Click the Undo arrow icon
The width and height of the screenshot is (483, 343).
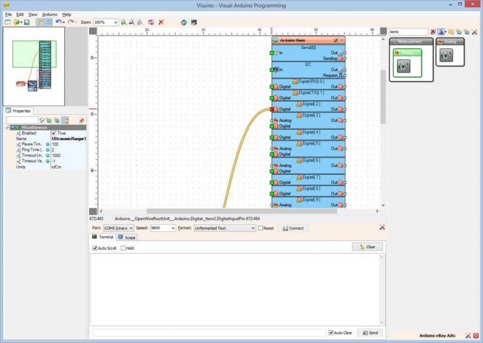58,22
